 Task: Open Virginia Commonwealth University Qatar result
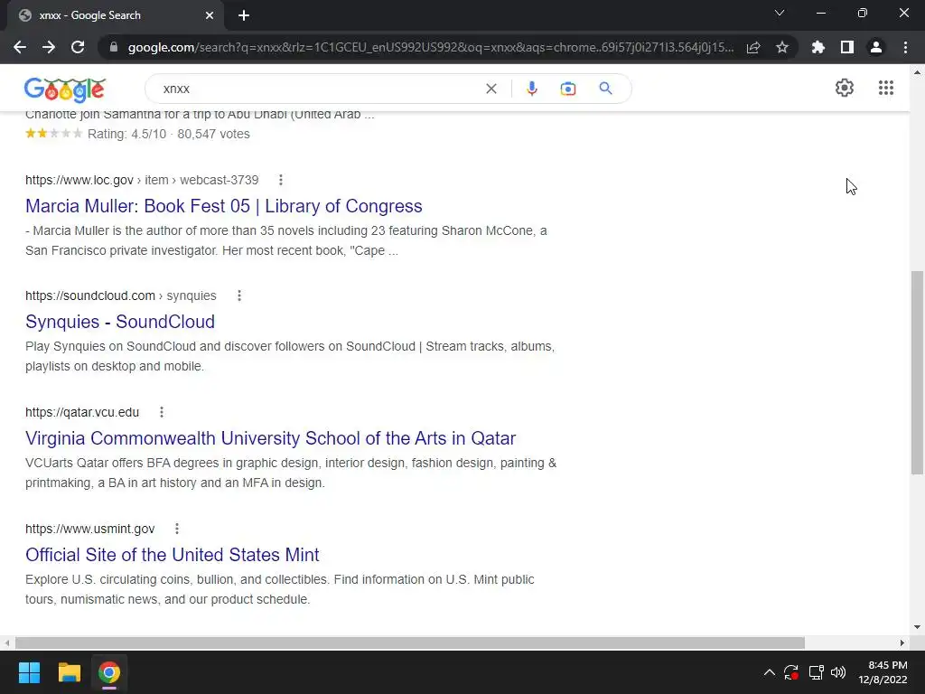pos(270,438)
